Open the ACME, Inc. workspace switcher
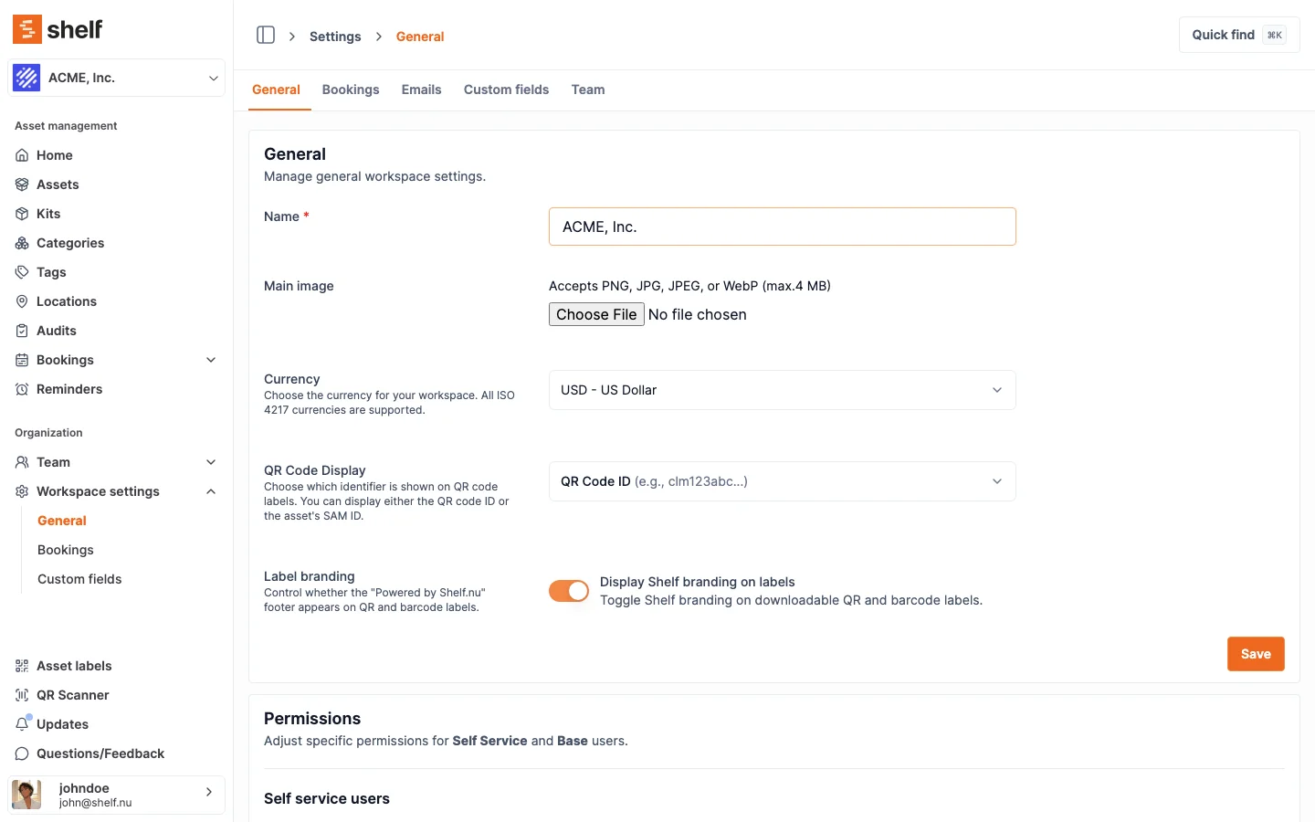This screenshot has height=822, width=1315. [116, 78]
